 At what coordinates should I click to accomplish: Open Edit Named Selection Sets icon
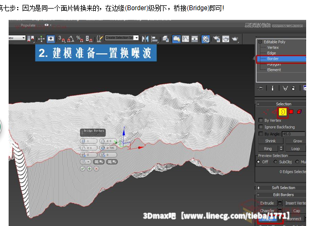[99, 39]
